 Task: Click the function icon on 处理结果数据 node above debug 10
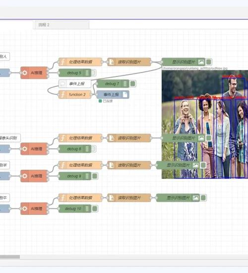(63, 198)
